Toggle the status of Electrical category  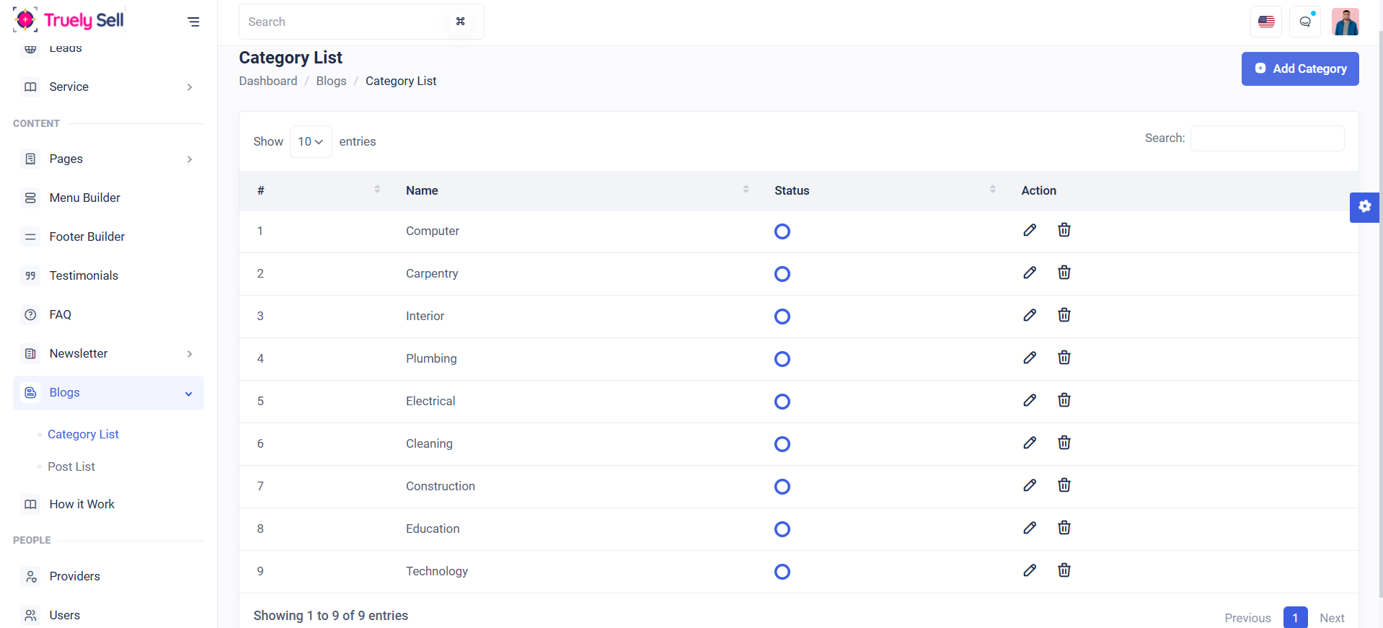click(782, 402)
